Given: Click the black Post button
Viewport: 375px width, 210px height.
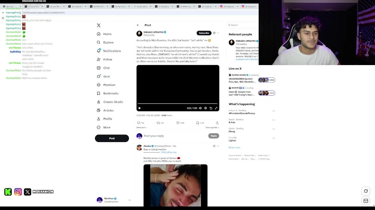Looking at the screenshot, I should tap(112, 138).
